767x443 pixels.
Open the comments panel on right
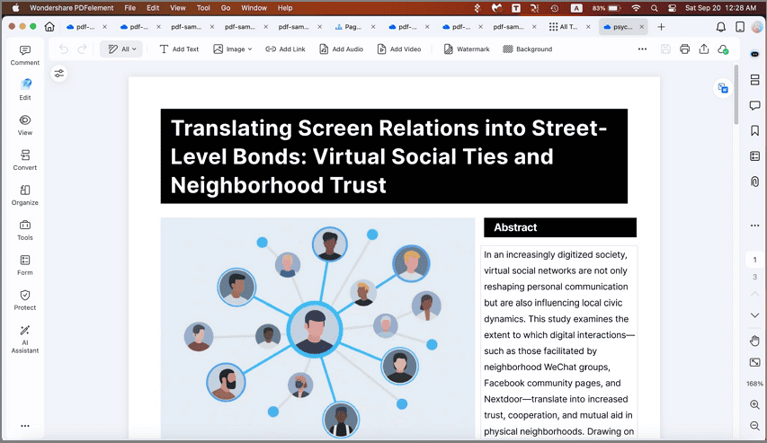pyautogui.click(x=754, y=105)
